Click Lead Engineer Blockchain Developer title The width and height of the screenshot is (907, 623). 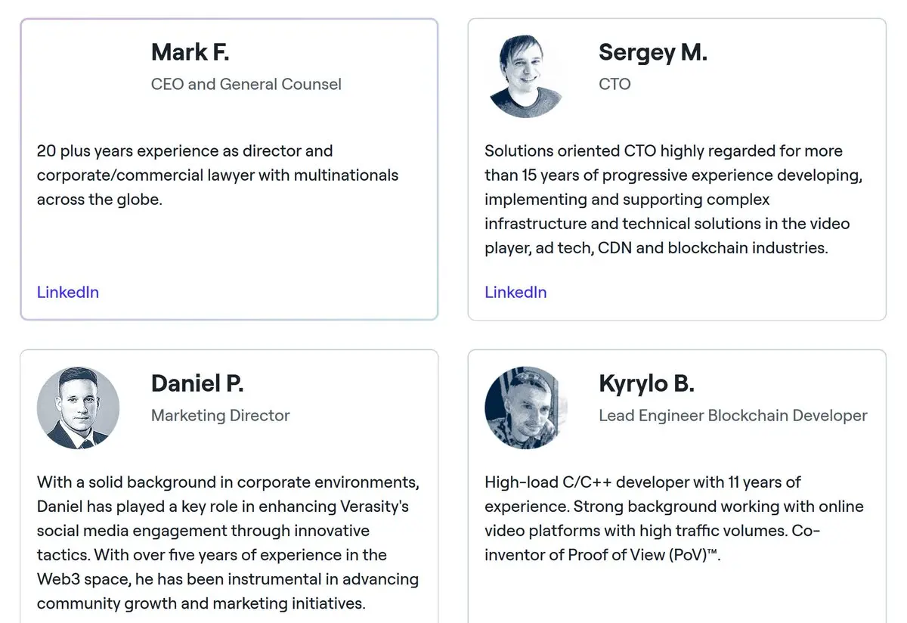[733, 415]
